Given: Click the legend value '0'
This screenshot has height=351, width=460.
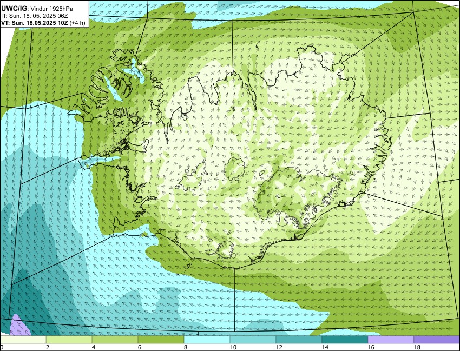Looking at the screenshot, I should (x=2, y=347).
